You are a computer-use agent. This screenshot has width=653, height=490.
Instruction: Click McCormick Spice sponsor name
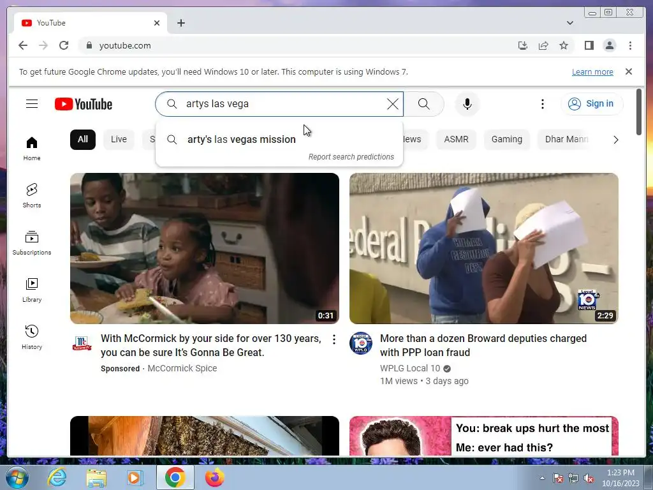click(182, 368)
